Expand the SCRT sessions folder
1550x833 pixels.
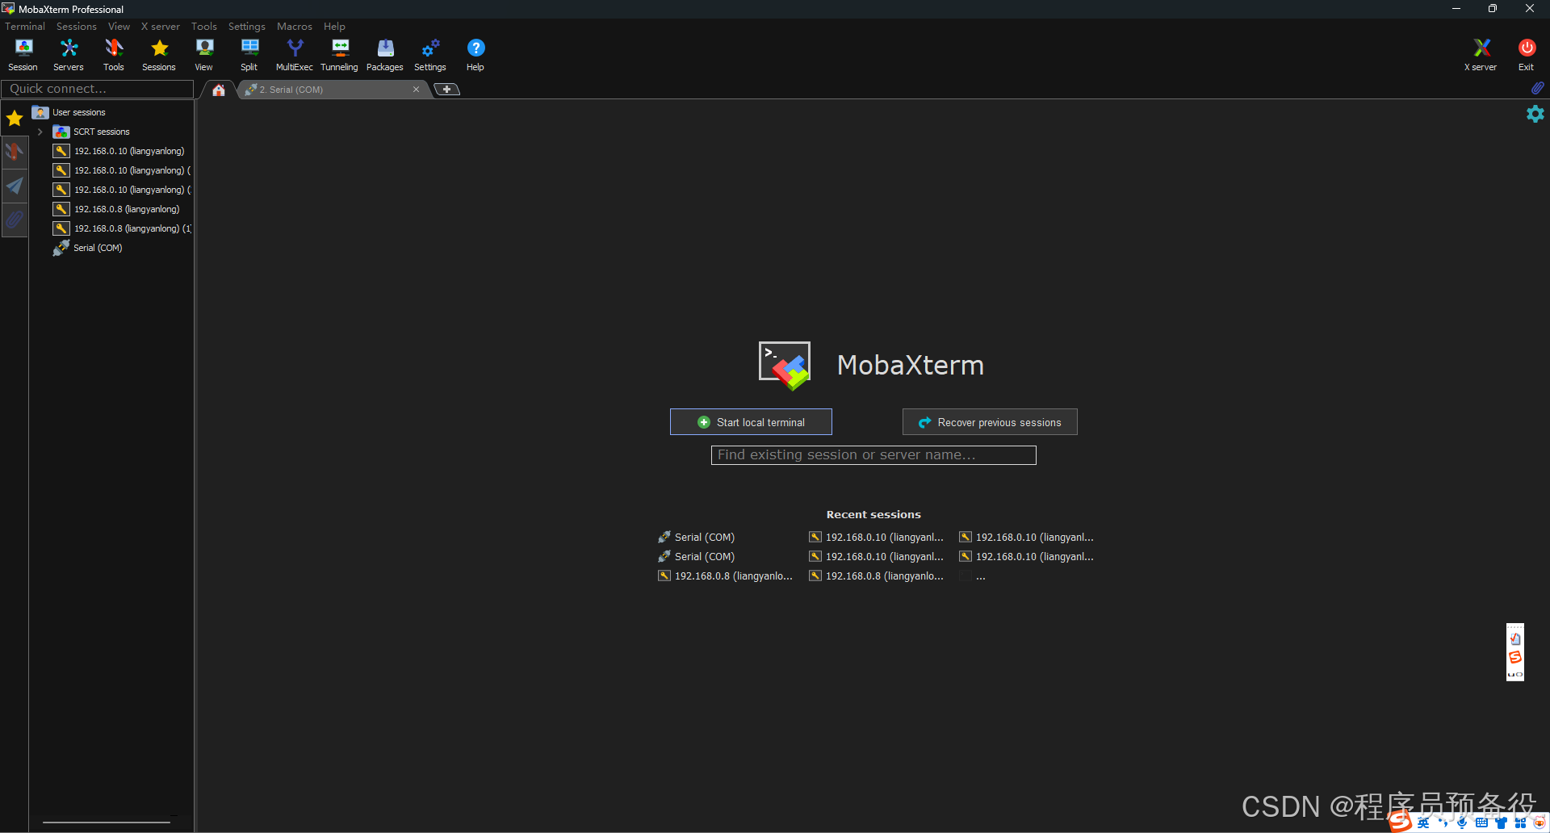[40, 132]
